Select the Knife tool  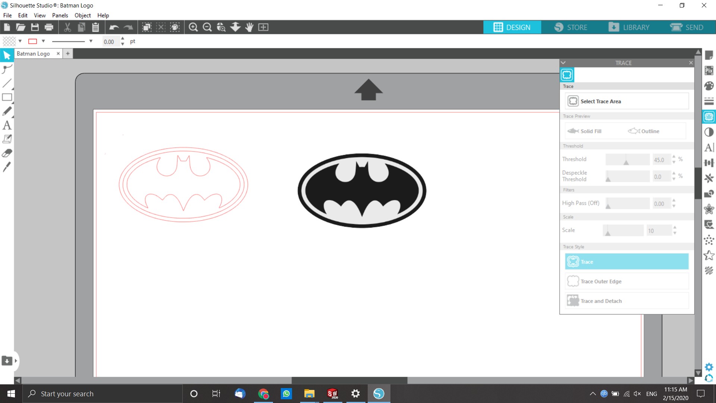pos(7,167)
